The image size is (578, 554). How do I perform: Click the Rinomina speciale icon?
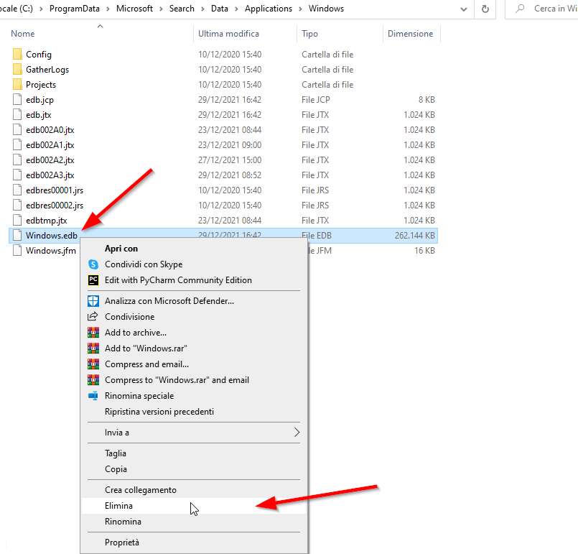click(93, 396)
